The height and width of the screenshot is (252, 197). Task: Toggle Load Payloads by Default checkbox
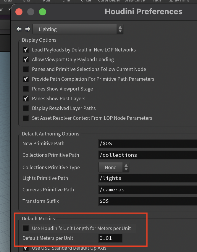pyautogui.click(x=26, y=50)
